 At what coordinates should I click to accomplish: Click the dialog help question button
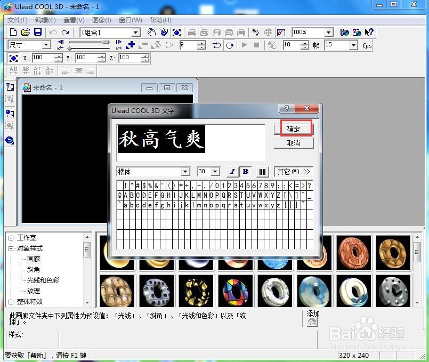pos(286,108)
